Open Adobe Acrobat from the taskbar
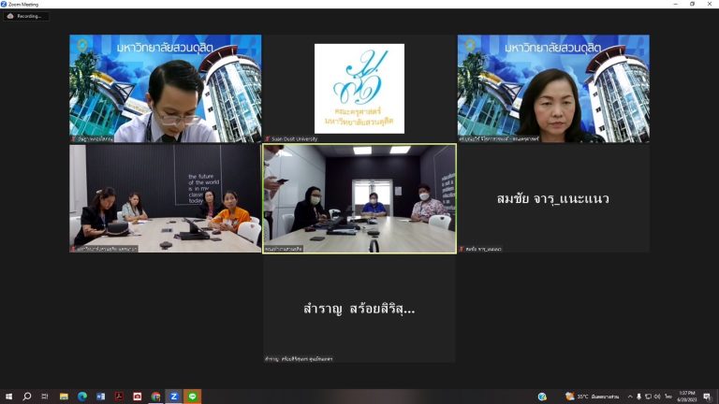This screenshot has width=719, height=404. [x=119, y=397]
